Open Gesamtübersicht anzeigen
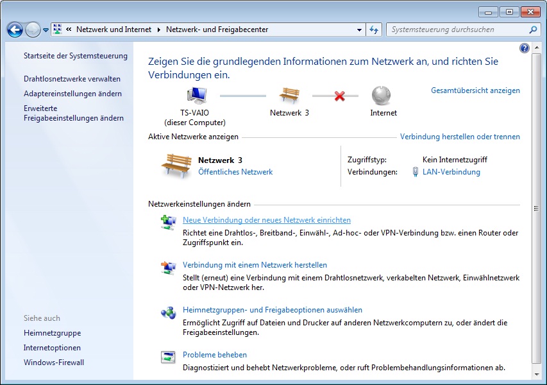This screenshot has width=547, height=385. [x=475, y=90]
